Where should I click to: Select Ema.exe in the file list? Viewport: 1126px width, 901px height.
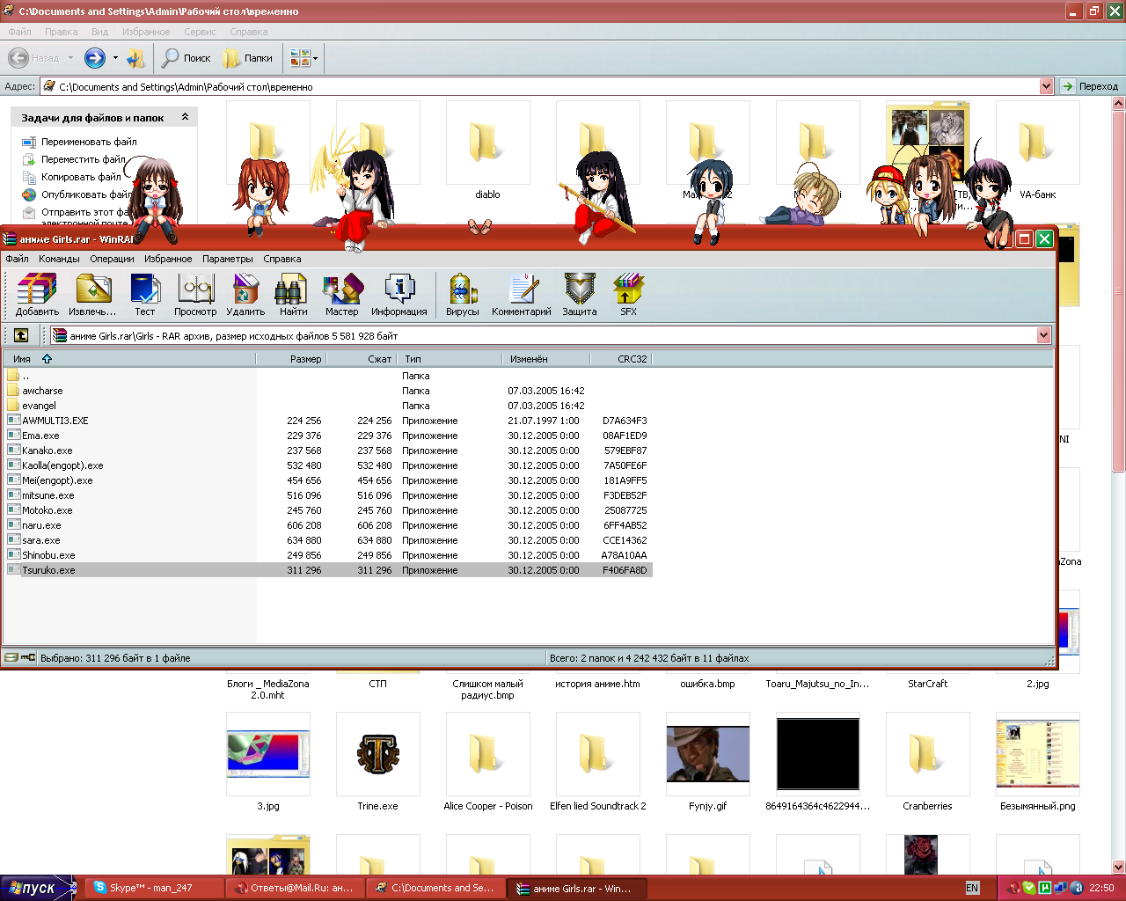(x=40, y=436)
